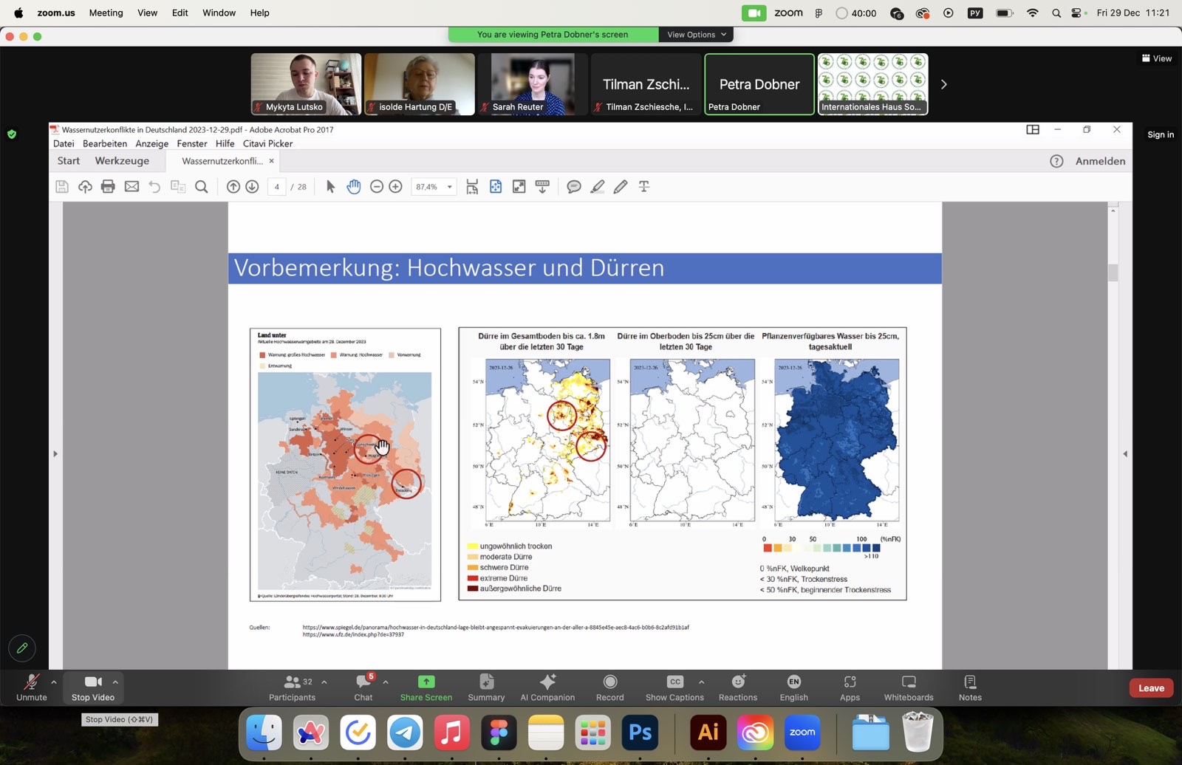Image resolution: width=1182 pixels, height=765 pixels.
Task: Send file by email icon
Action: [131, 187]
